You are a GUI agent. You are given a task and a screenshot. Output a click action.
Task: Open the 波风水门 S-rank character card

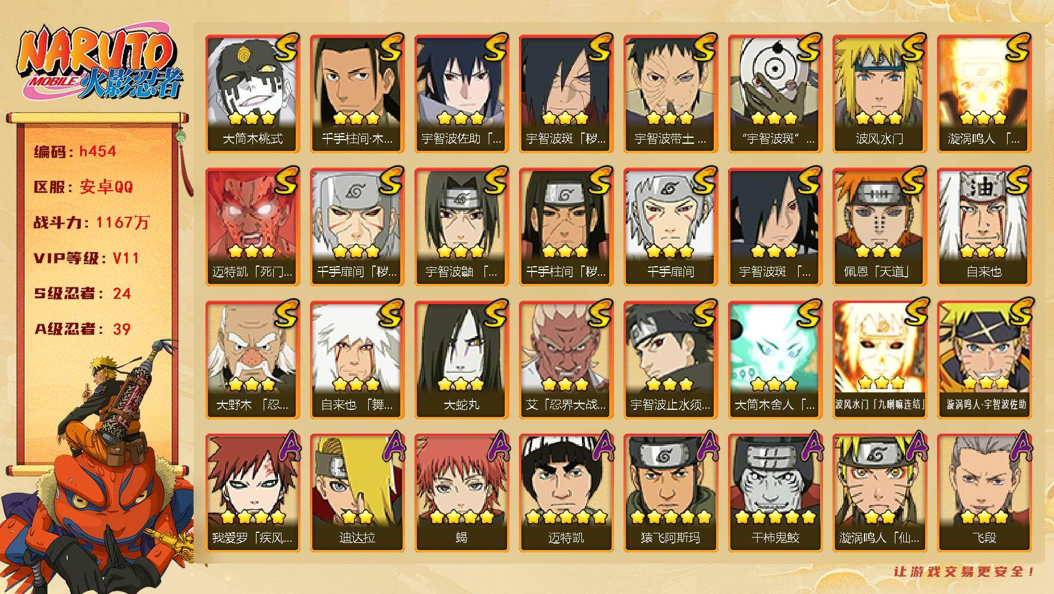(879, 94)
